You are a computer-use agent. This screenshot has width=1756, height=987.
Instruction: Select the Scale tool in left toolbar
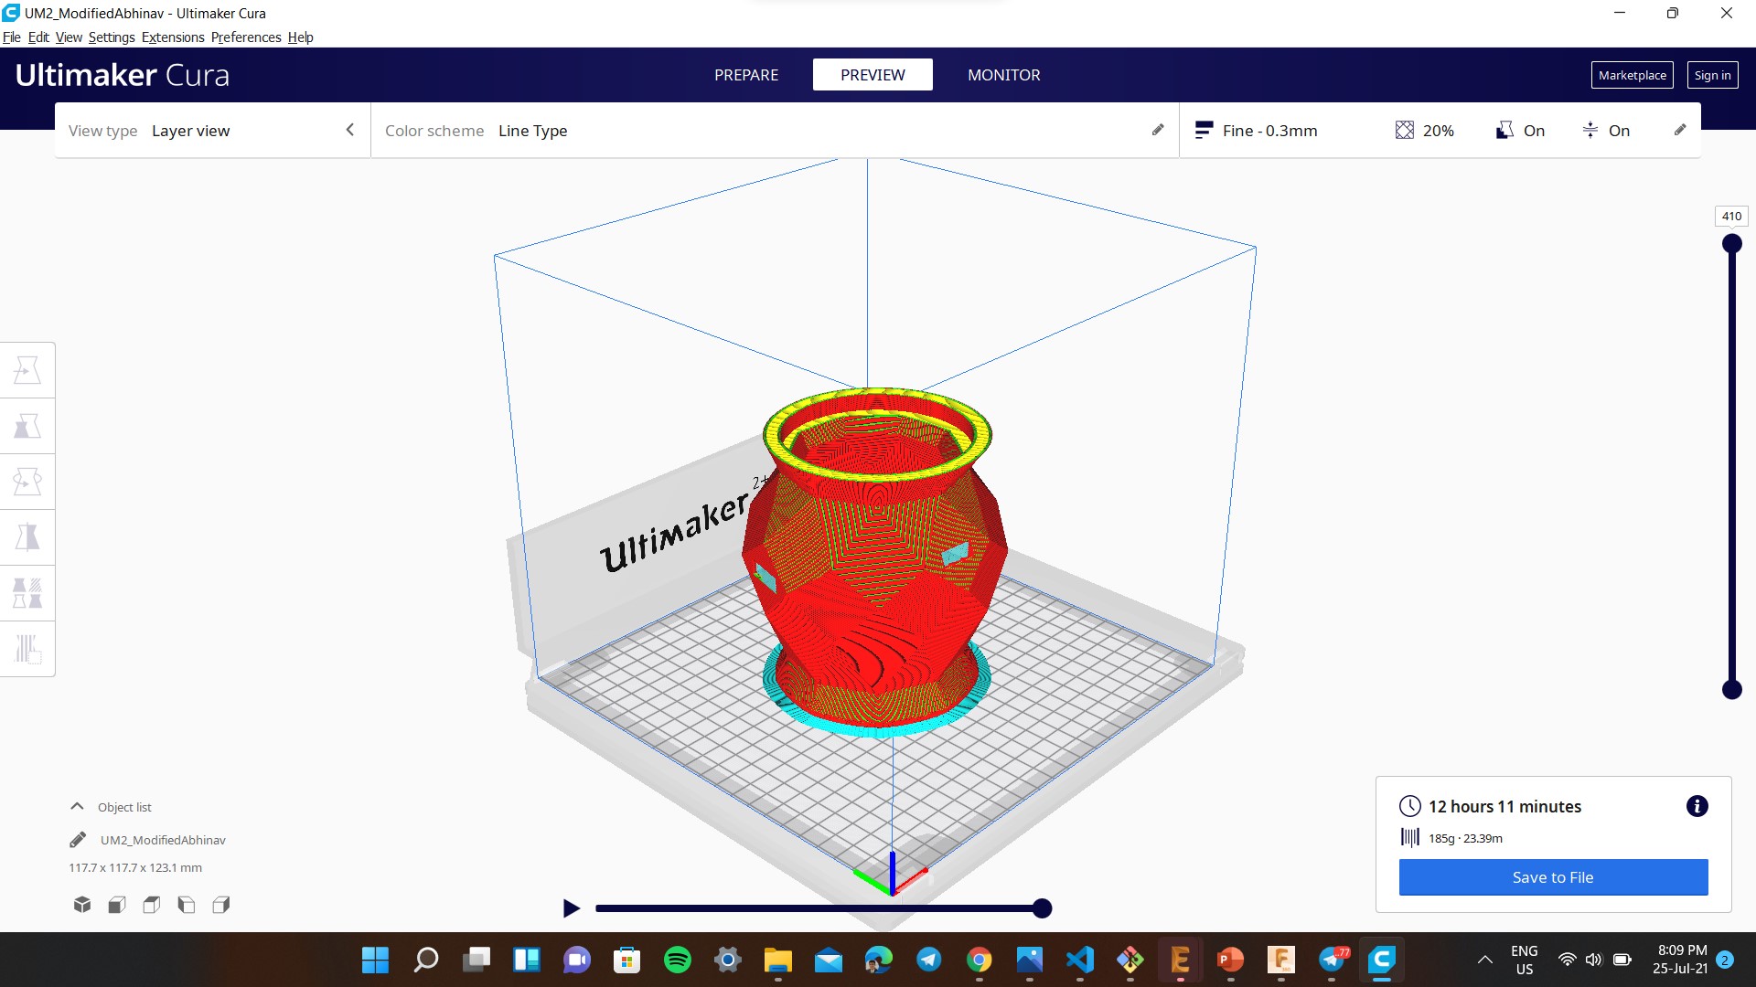pyautogui.click(x=27, y=426)
